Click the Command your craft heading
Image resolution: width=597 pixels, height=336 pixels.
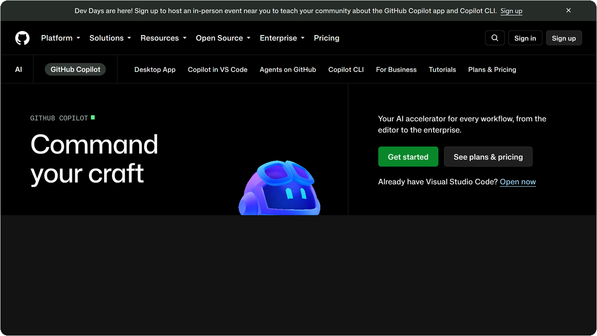click(94, 159)
